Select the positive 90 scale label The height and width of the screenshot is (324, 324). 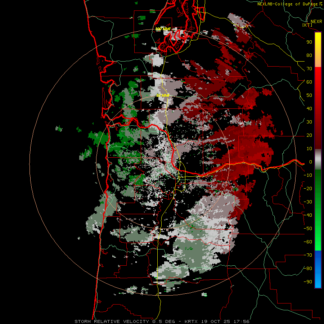309,42
